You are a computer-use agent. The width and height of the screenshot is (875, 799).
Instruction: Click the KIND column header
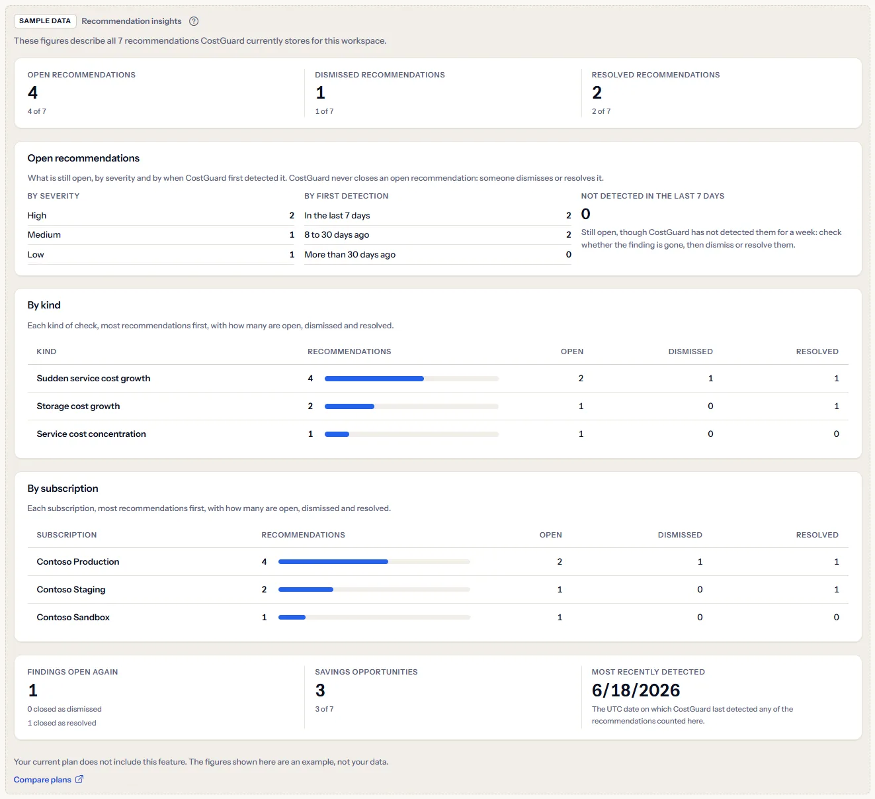tap(46, 352)
